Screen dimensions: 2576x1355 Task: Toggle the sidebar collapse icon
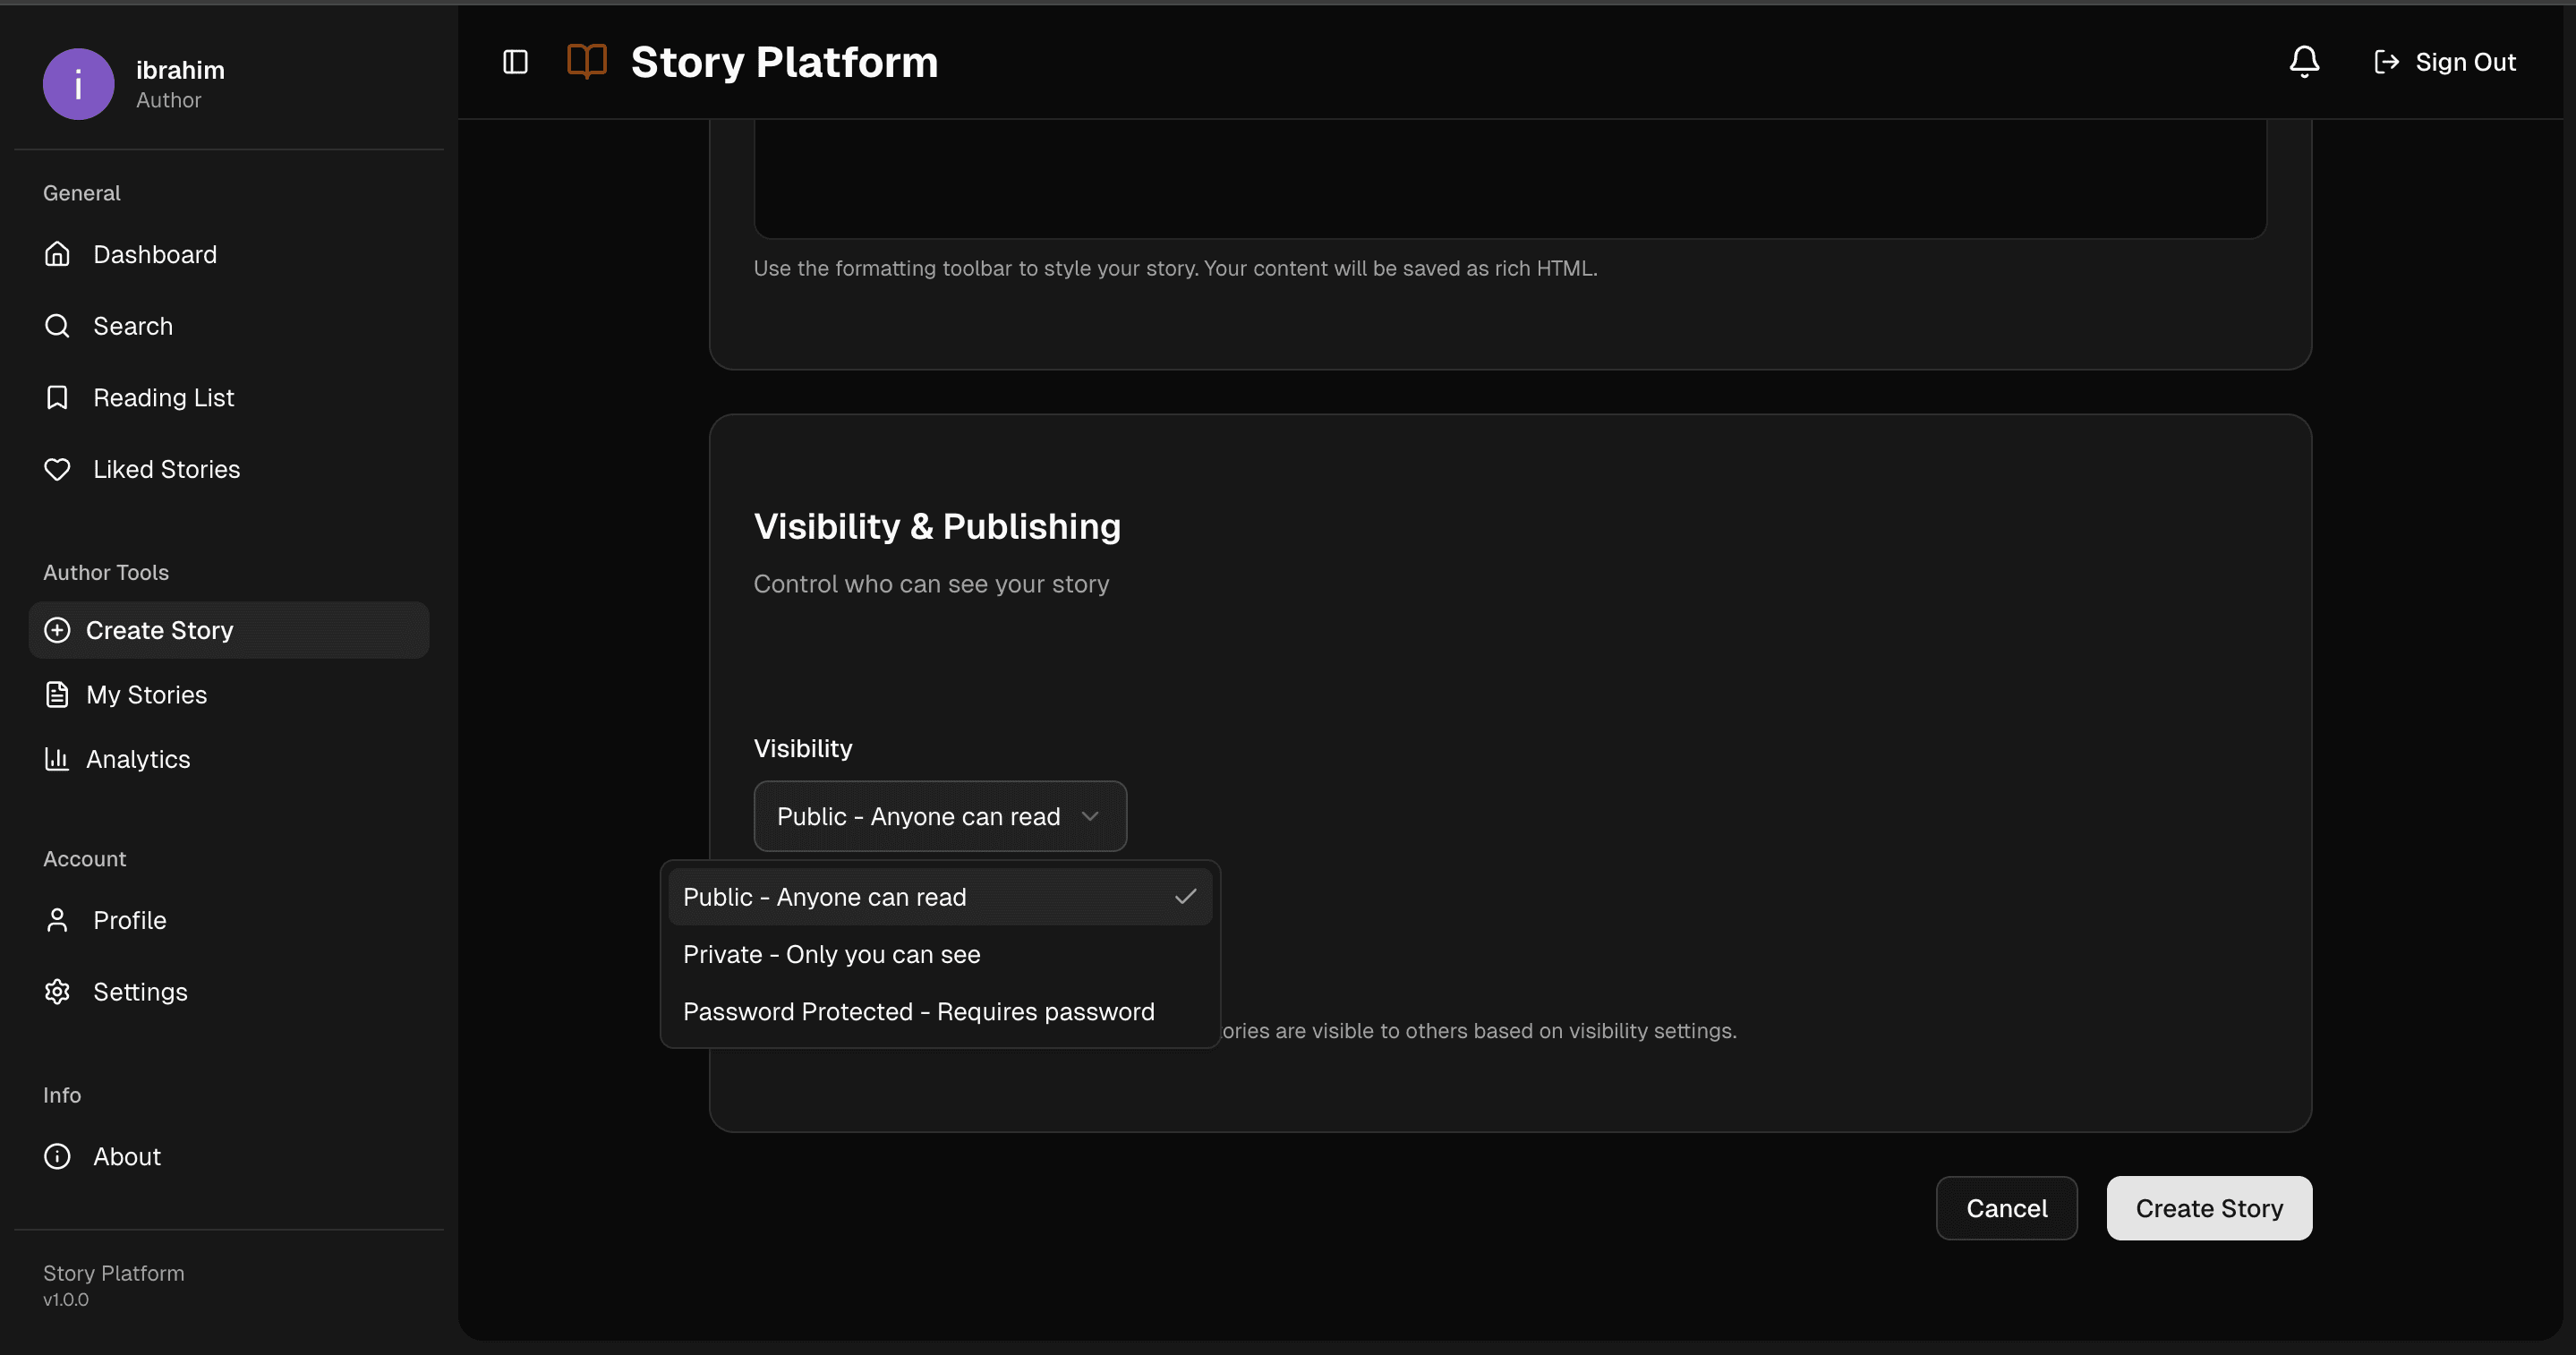tap(515, 61)
